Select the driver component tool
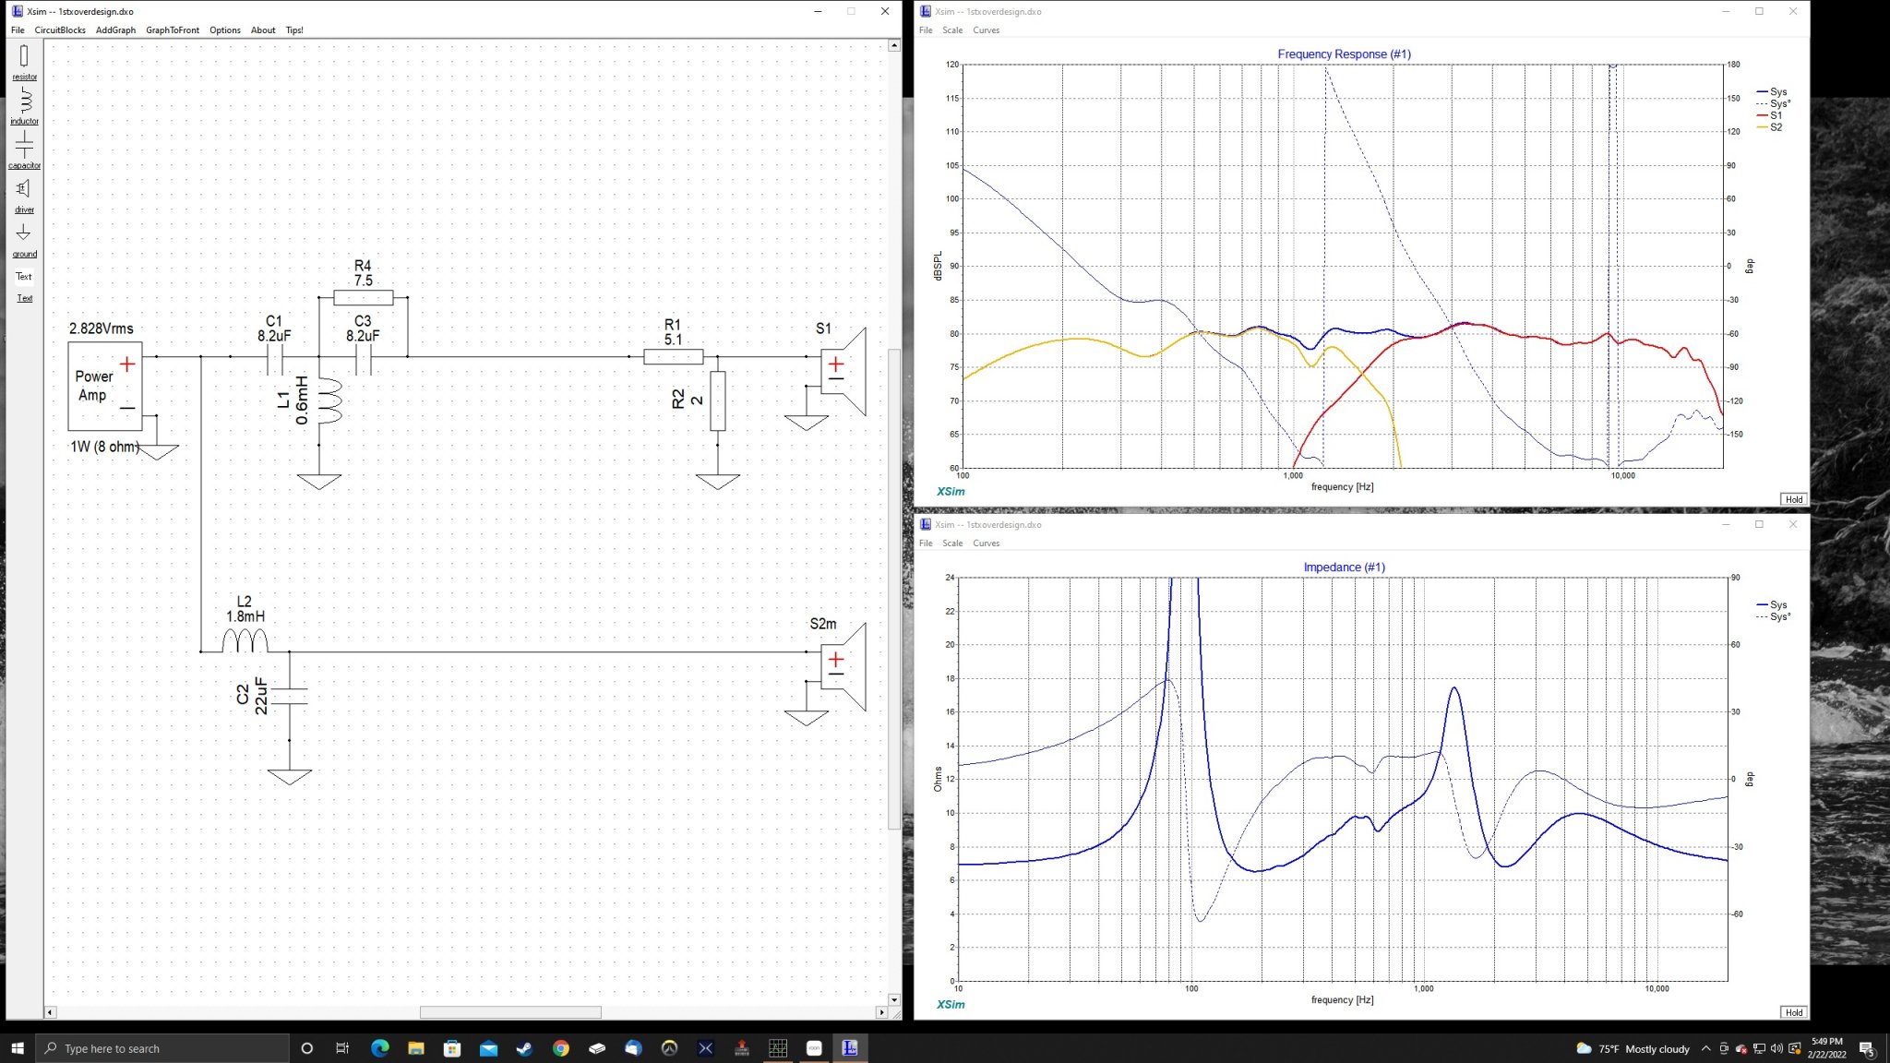This screenshot has width=1890, height=1063. [x=24, y=195]
